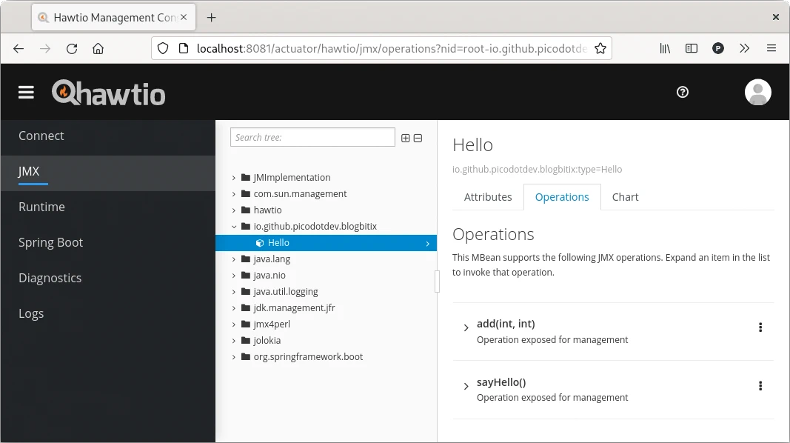Viewport: 790px width, 443px height.
Task: Select the Hello MBean in the tree
Action: tap(279, 242)
